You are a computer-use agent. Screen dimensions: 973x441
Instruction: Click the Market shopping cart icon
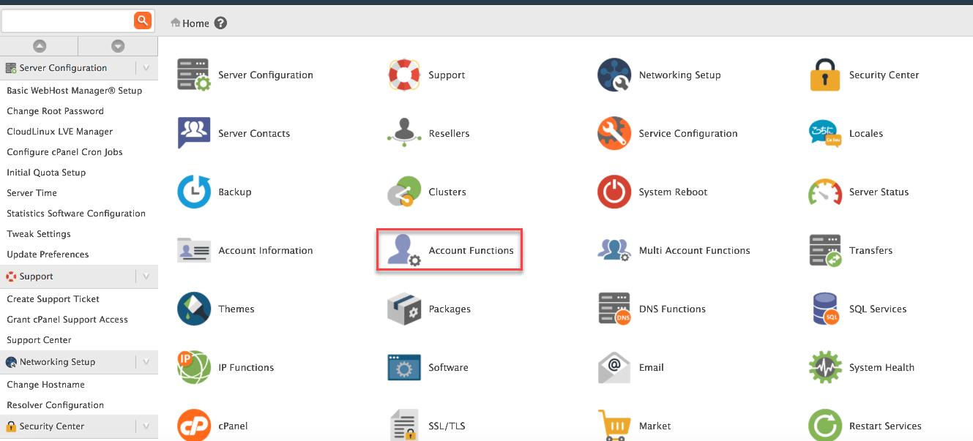pos(614,426)
